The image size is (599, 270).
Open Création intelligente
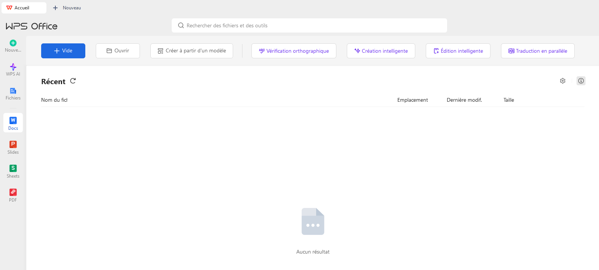(x=381, y=51)
